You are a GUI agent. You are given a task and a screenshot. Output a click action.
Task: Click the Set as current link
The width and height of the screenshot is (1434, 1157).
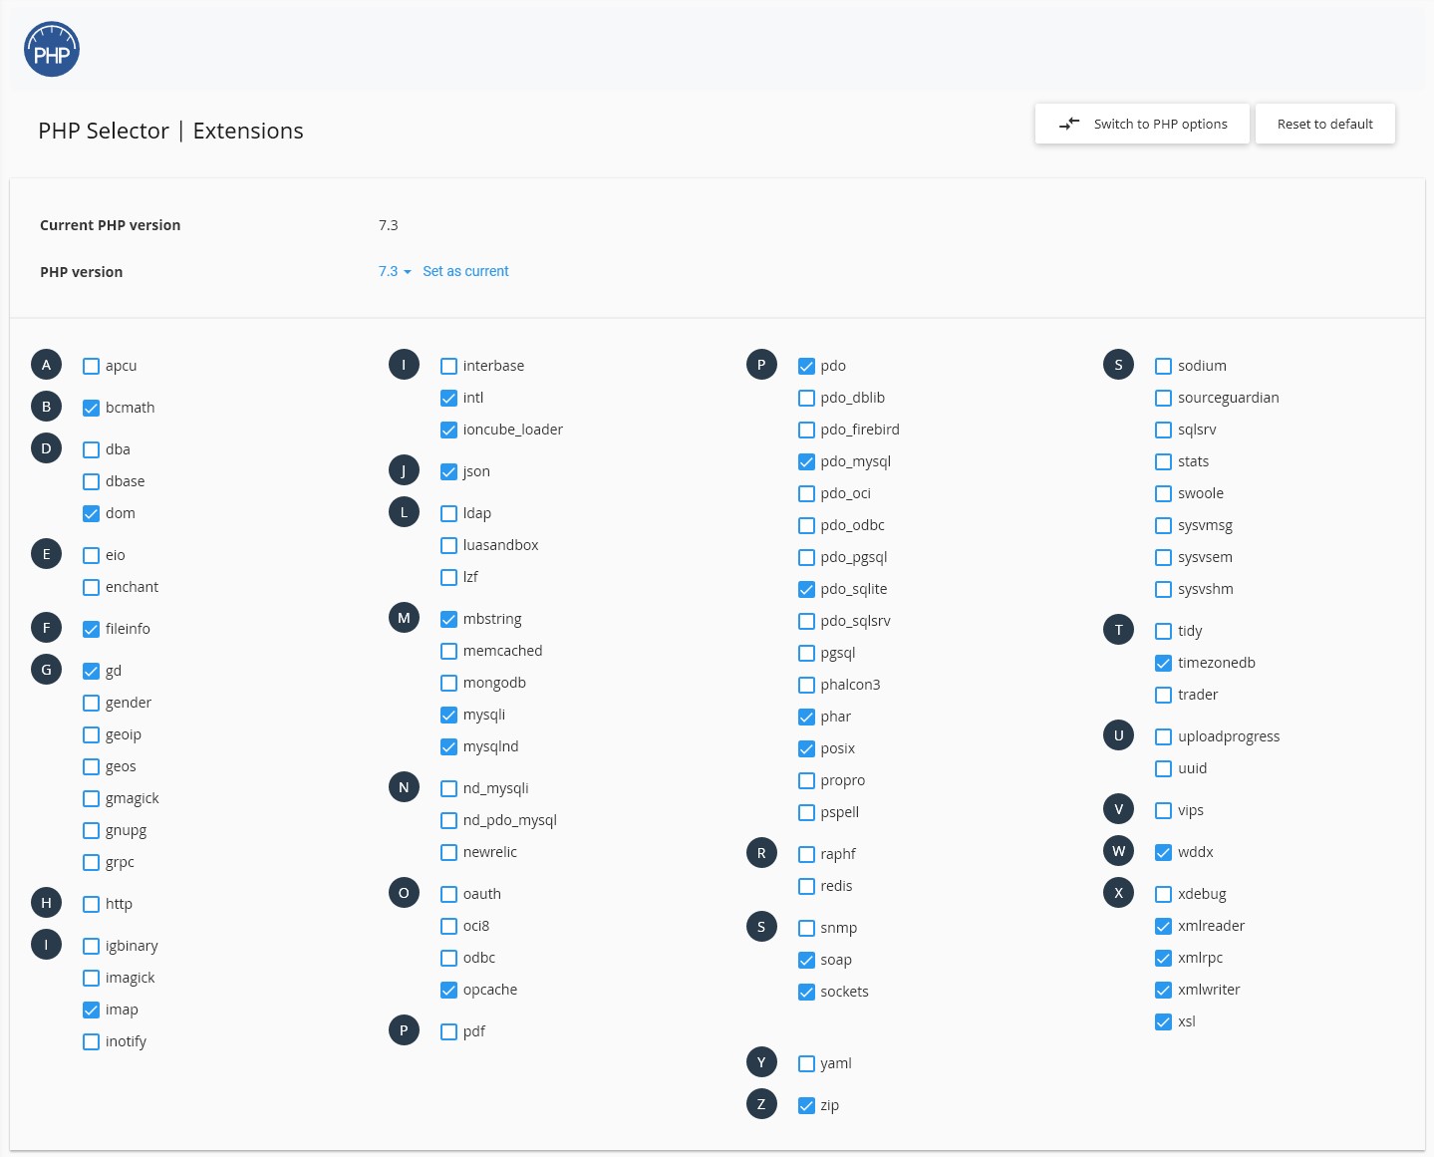[x=465, y=271]
